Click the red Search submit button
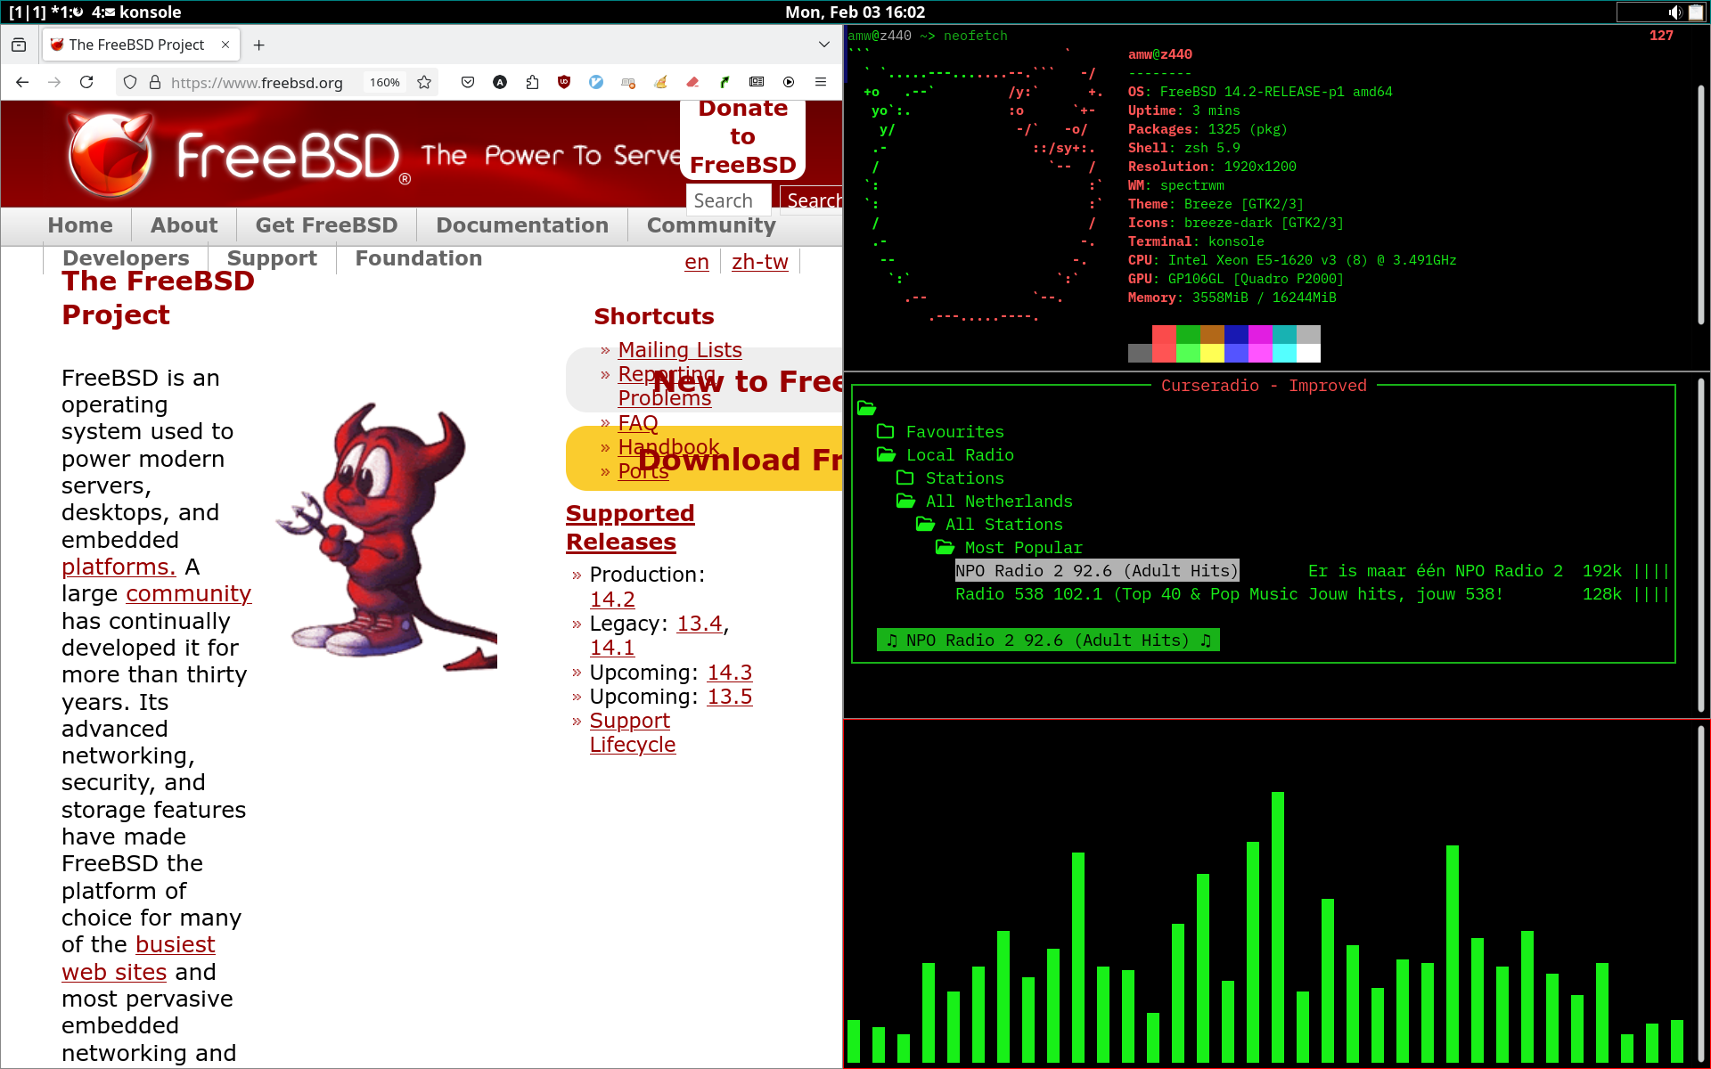Image resolution: width=1711 pixels, height=1069 pixels. 812,200
